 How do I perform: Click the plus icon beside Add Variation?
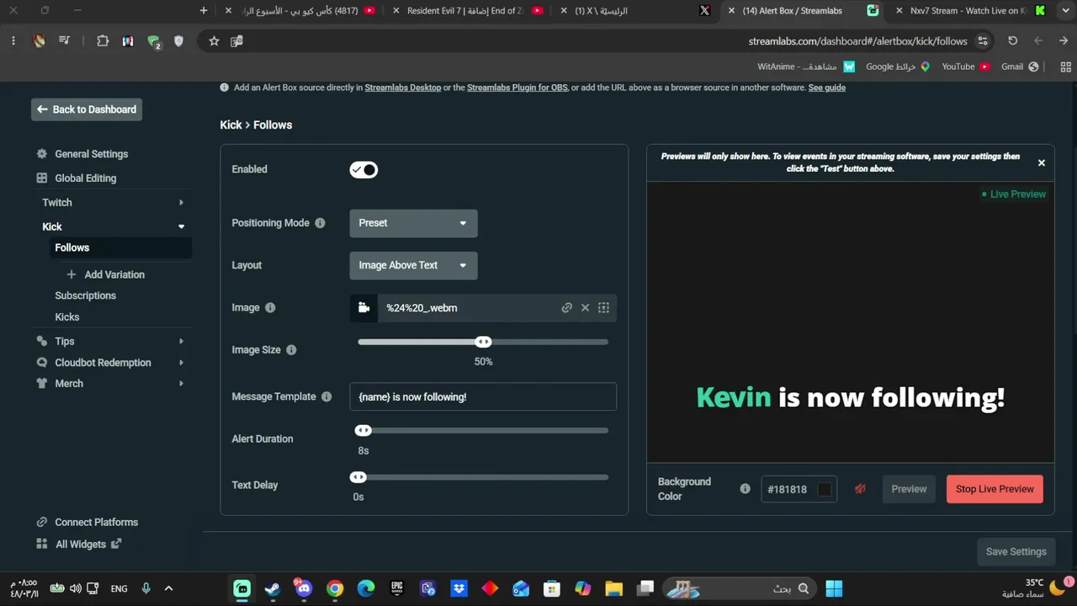(71, 274)
